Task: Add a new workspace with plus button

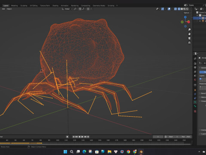Action: coord(117,6)
